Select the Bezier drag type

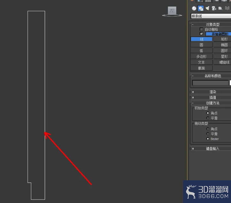(x=208, y=139)
